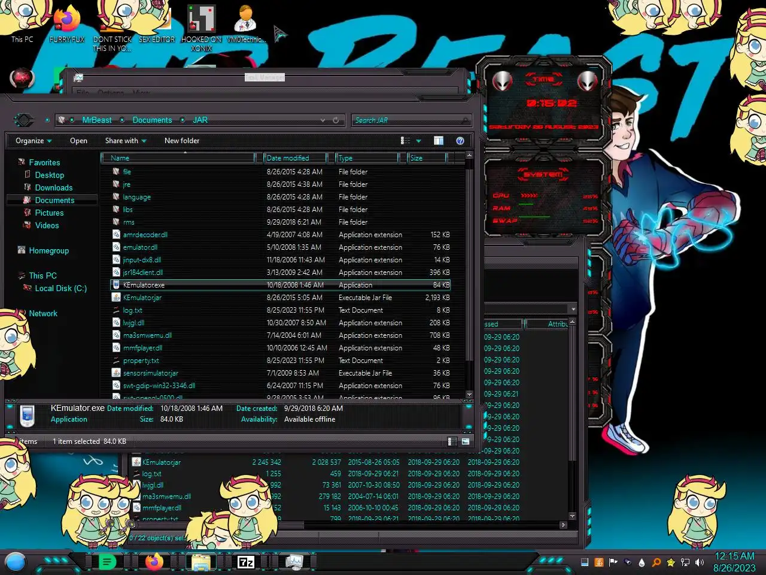Image resolution: width=766 pixels, height=575 pixels.
Task: Select the sensorsimulator.jar file
Action: coord(150,373)
